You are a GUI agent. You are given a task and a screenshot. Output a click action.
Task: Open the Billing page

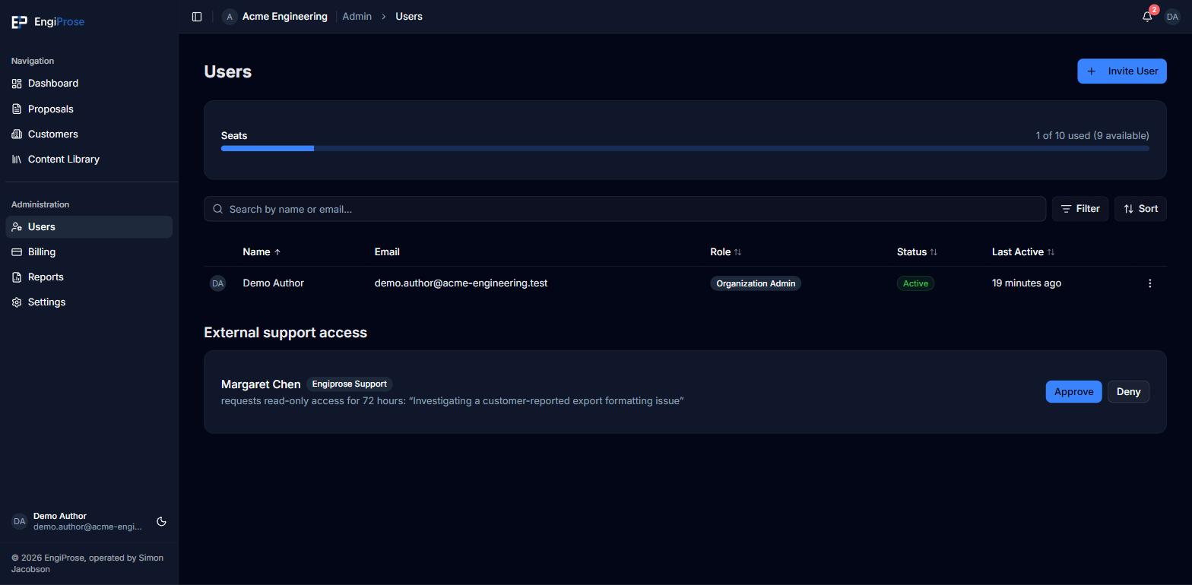[x=89, y=252]
